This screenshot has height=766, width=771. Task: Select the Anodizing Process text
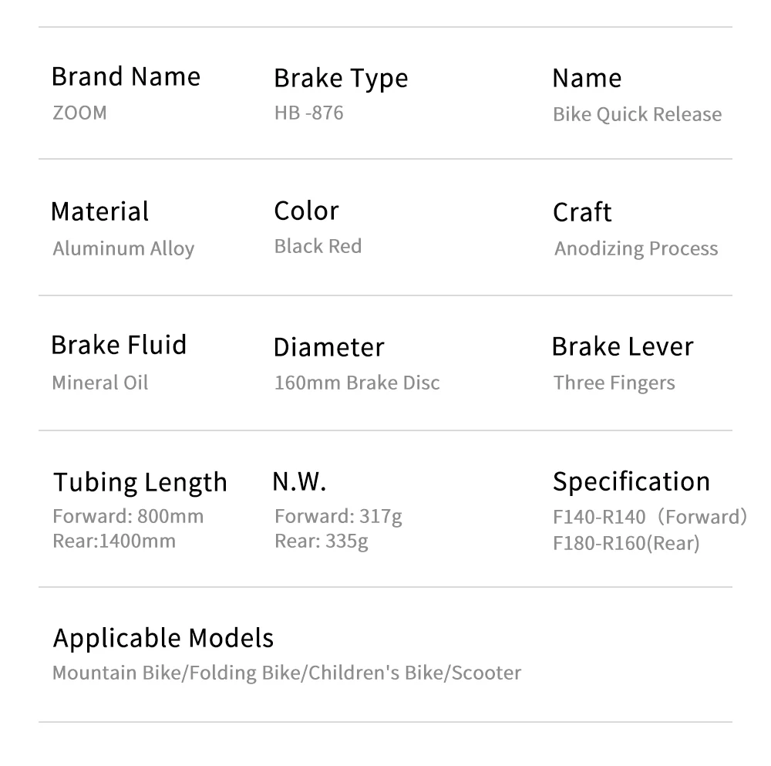click(x=636, y=248)
